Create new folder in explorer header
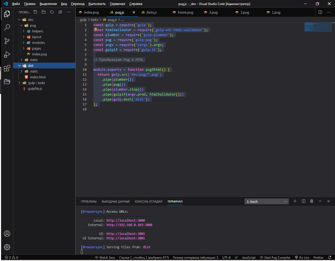The width and height of the screenshot is (335, 261). point(44,12)
